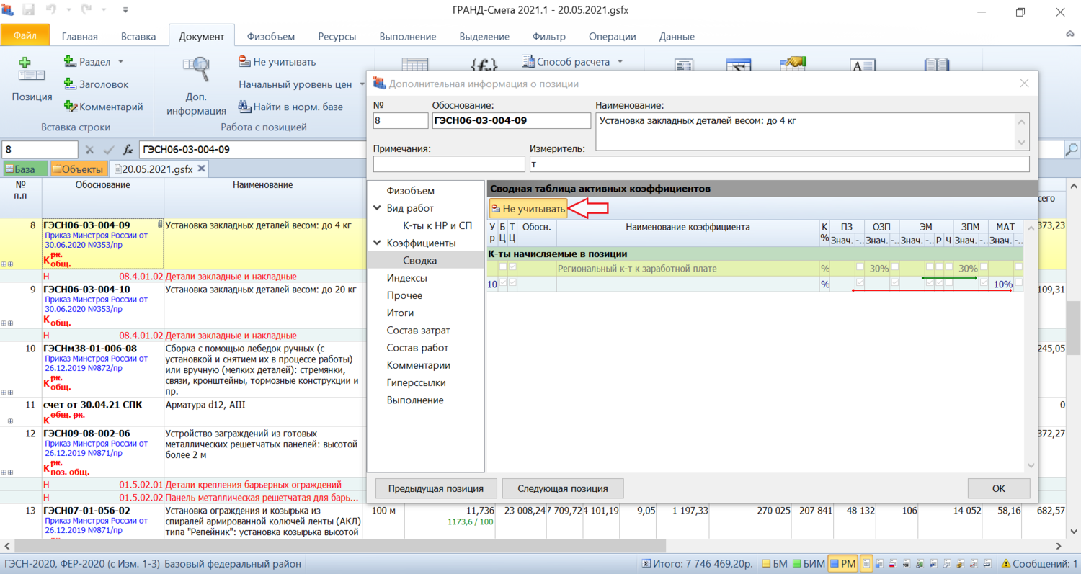Click OK to close the dialog

tap(998, 488)
